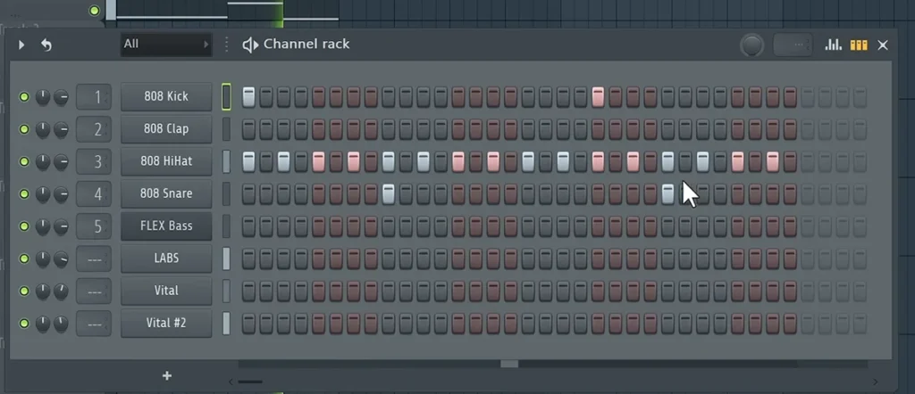Open the 808 HiHat channel button
Viewport: 915px width, 394px height.
click(166, 161)
